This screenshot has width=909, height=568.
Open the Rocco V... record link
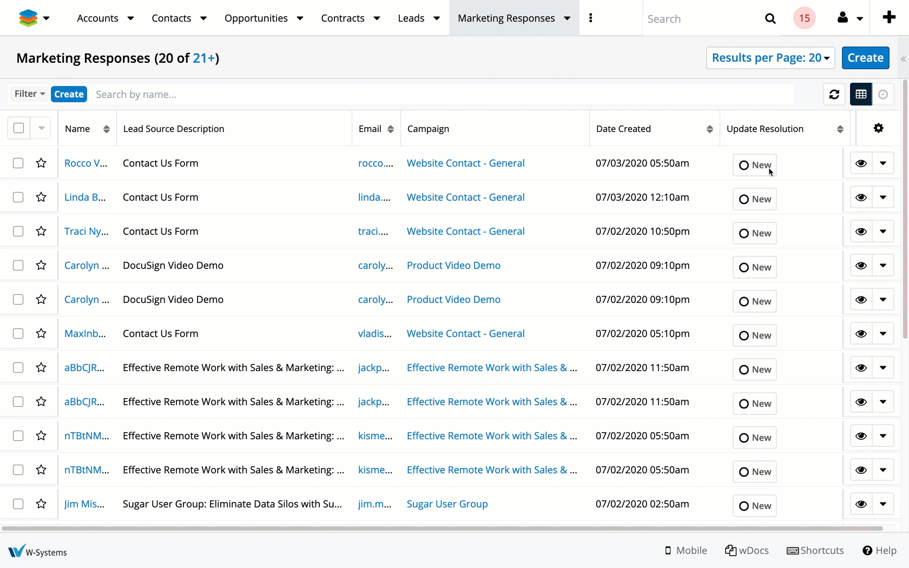85,163
